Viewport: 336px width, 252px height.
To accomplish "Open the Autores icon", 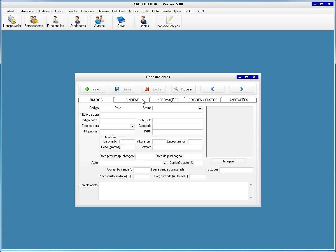I will [99, 22].
